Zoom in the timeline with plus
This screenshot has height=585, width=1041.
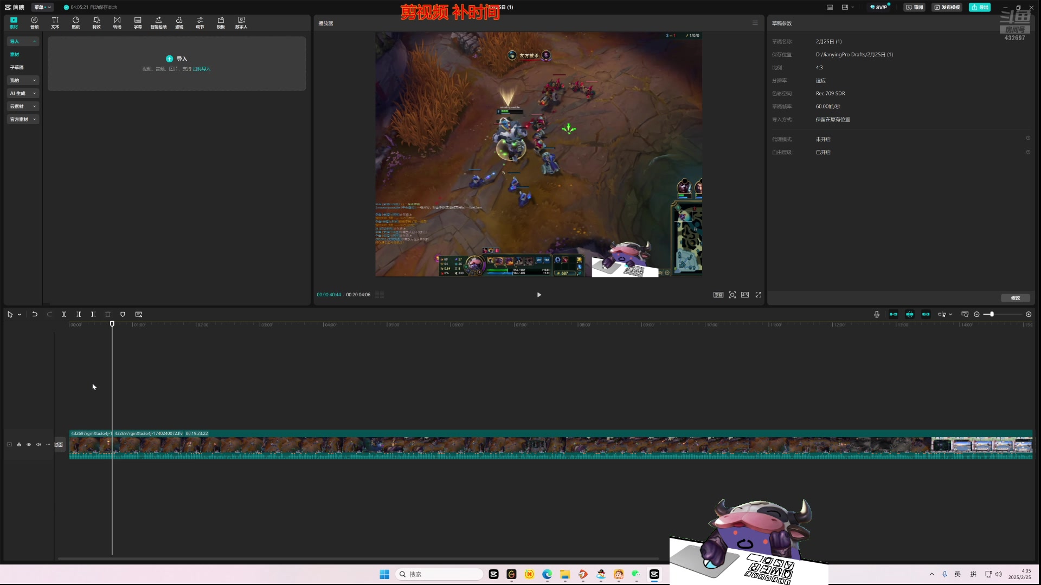point(1029,314)
